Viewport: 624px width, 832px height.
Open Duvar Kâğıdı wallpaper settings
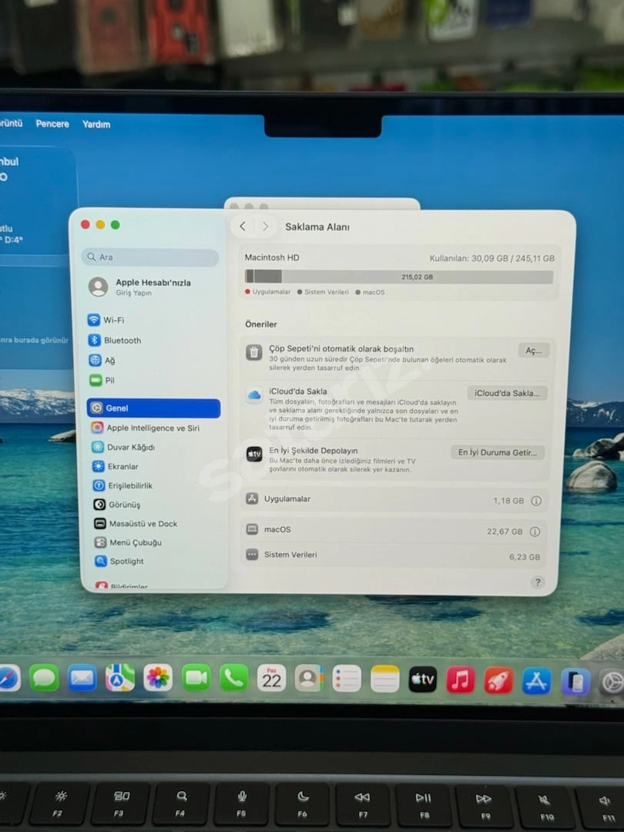(x=123, y=447)
